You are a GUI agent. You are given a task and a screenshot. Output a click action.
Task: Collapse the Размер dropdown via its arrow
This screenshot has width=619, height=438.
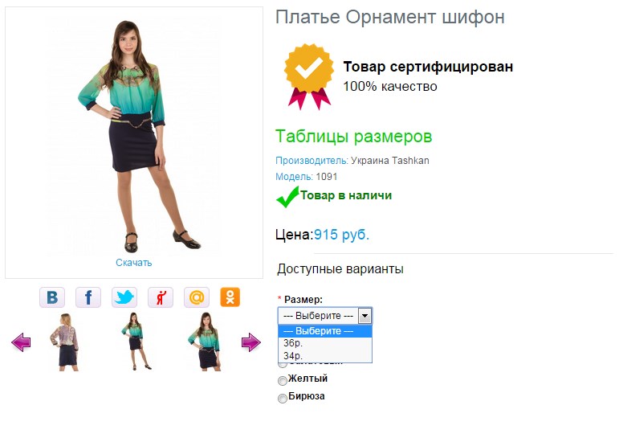click(364, 316)
